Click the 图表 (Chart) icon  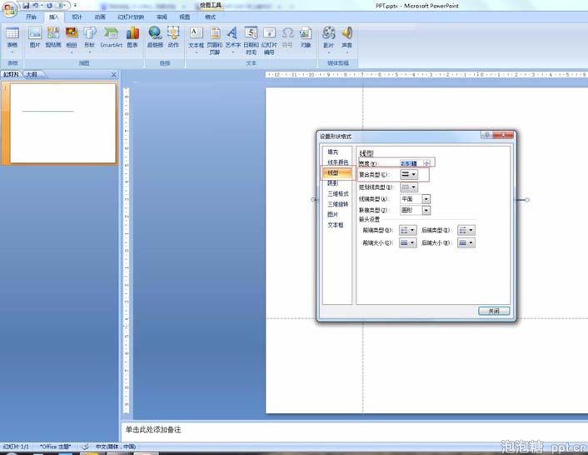tap(132, 36)
